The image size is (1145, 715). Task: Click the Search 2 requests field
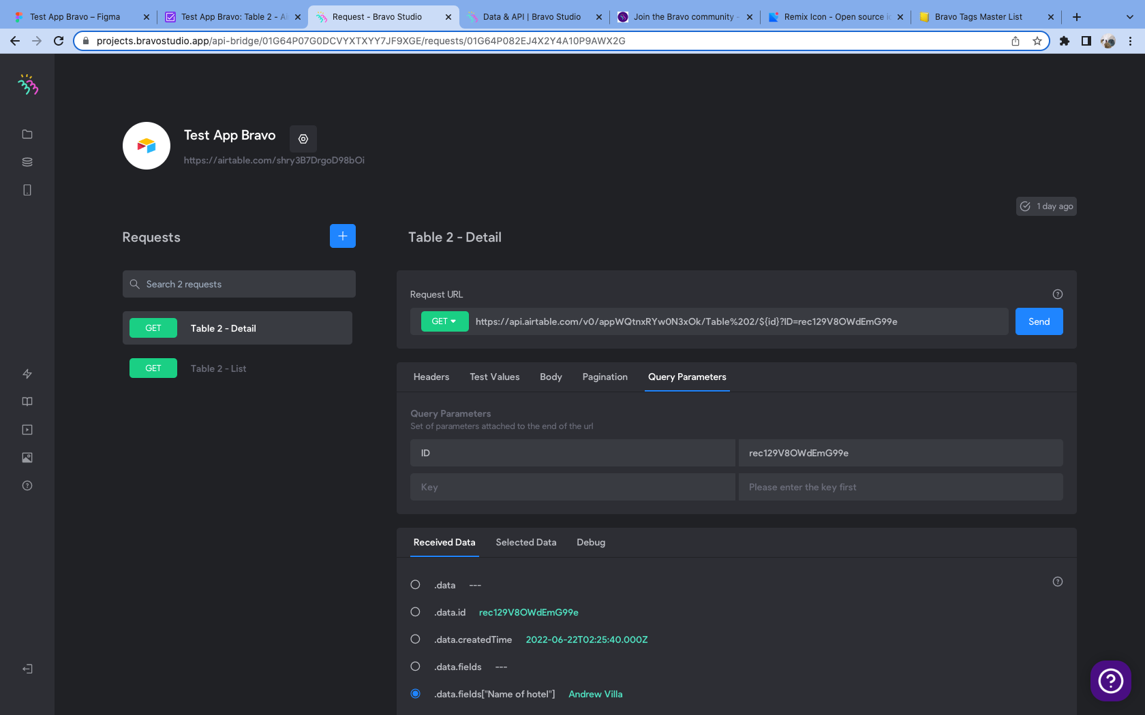tap(239, 284)
